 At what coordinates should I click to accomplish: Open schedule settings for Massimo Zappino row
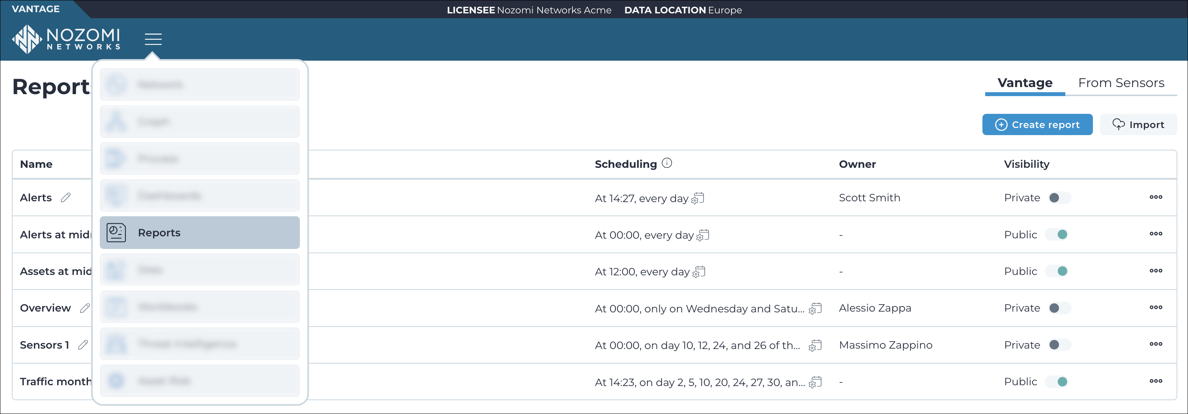pyautogui.click(x=816, y=345)
